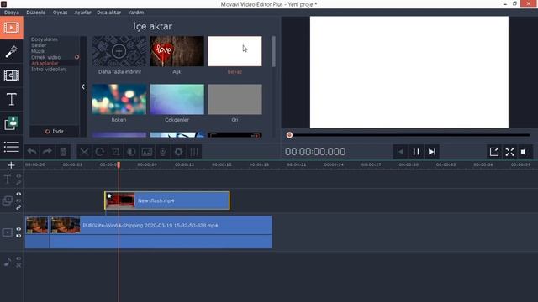
Task: Select the Beyaz white background thumbnail
Action: coord(235,51)
